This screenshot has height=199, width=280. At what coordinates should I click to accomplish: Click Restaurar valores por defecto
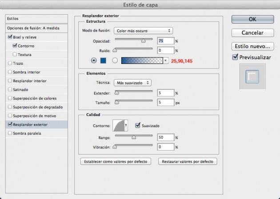(x=188, y=161)
